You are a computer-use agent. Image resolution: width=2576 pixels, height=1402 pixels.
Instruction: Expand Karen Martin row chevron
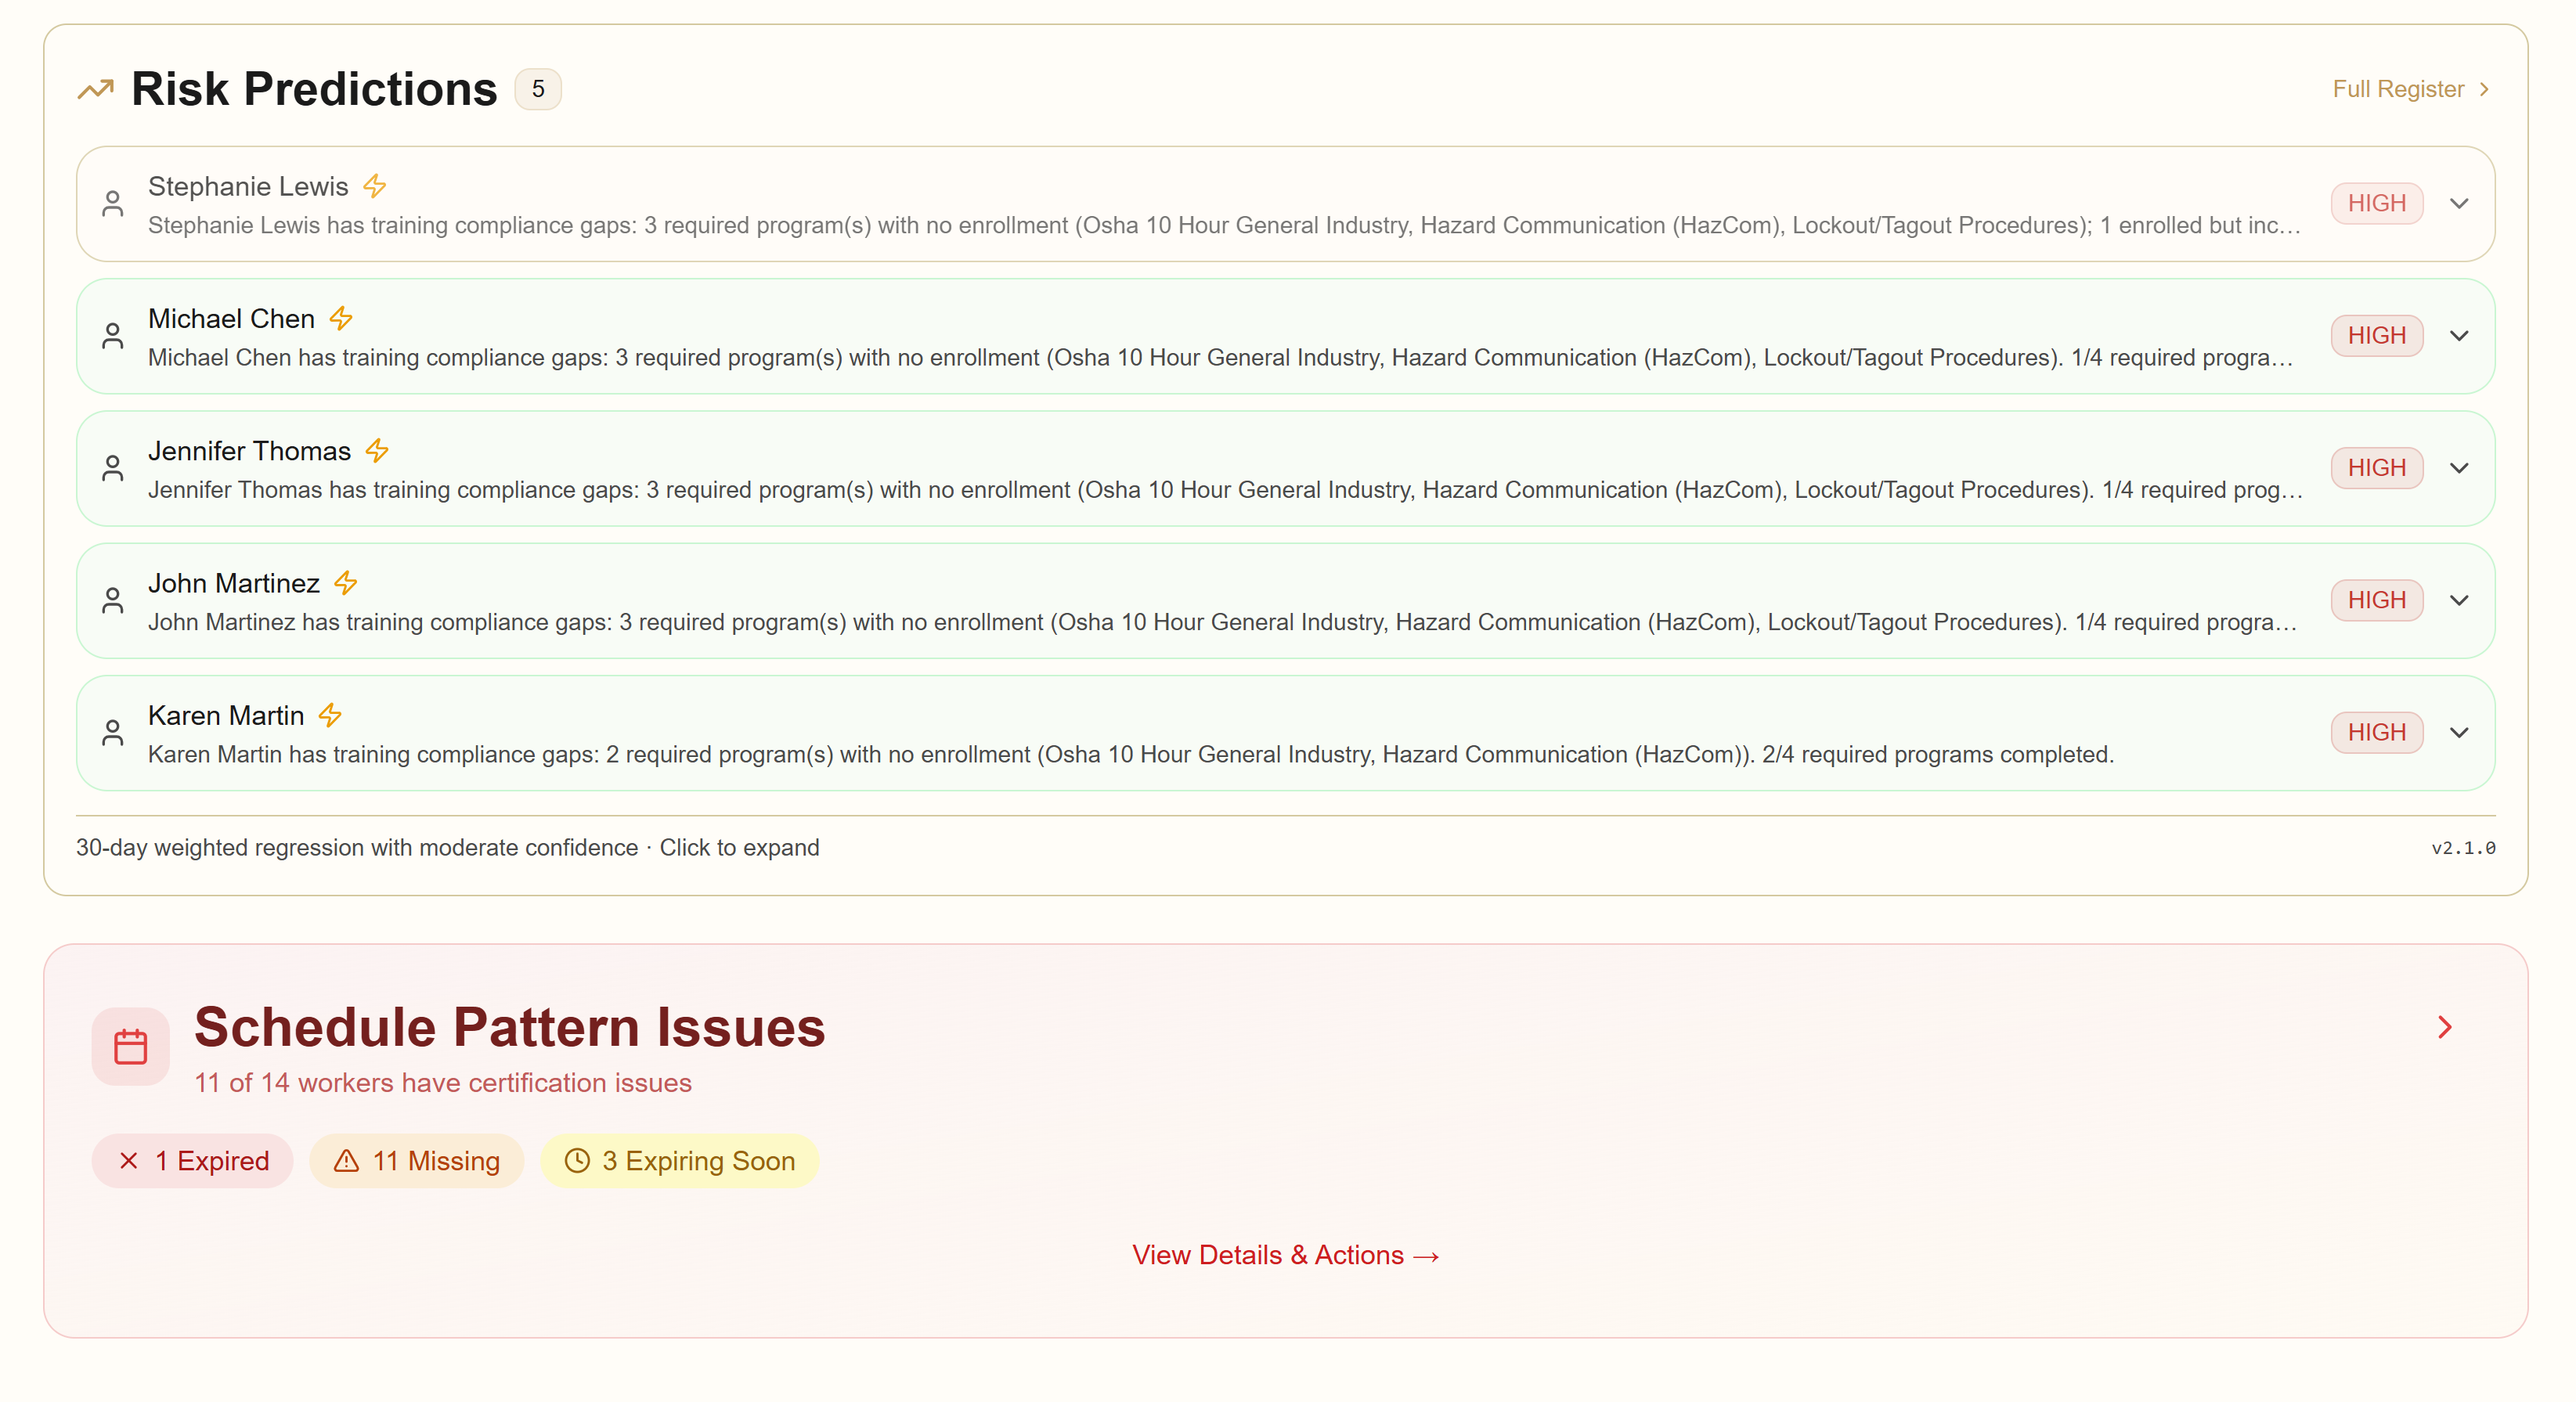(x=2459, y=733)
